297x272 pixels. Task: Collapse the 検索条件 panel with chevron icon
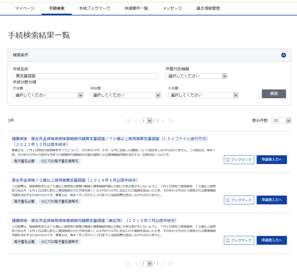(x=283, y=55)
